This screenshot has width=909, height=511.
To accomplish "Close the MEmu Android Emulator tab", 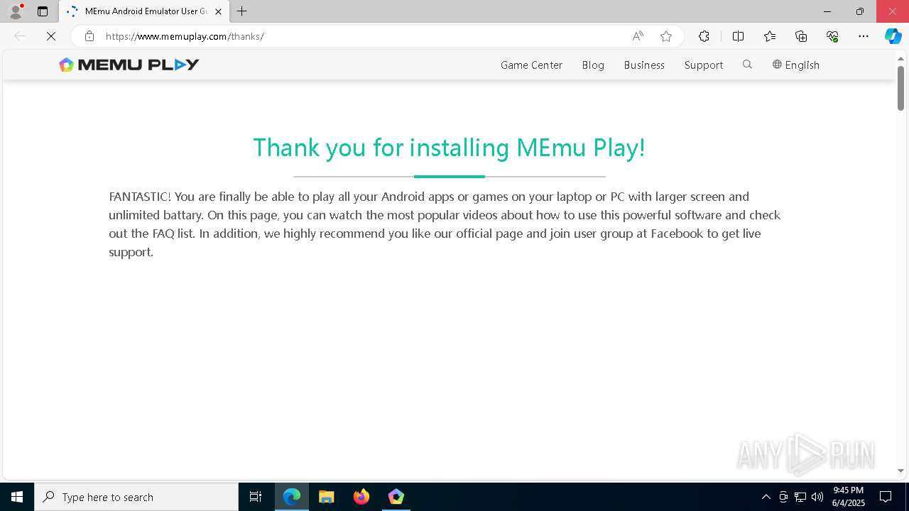I will click(218, 11).
